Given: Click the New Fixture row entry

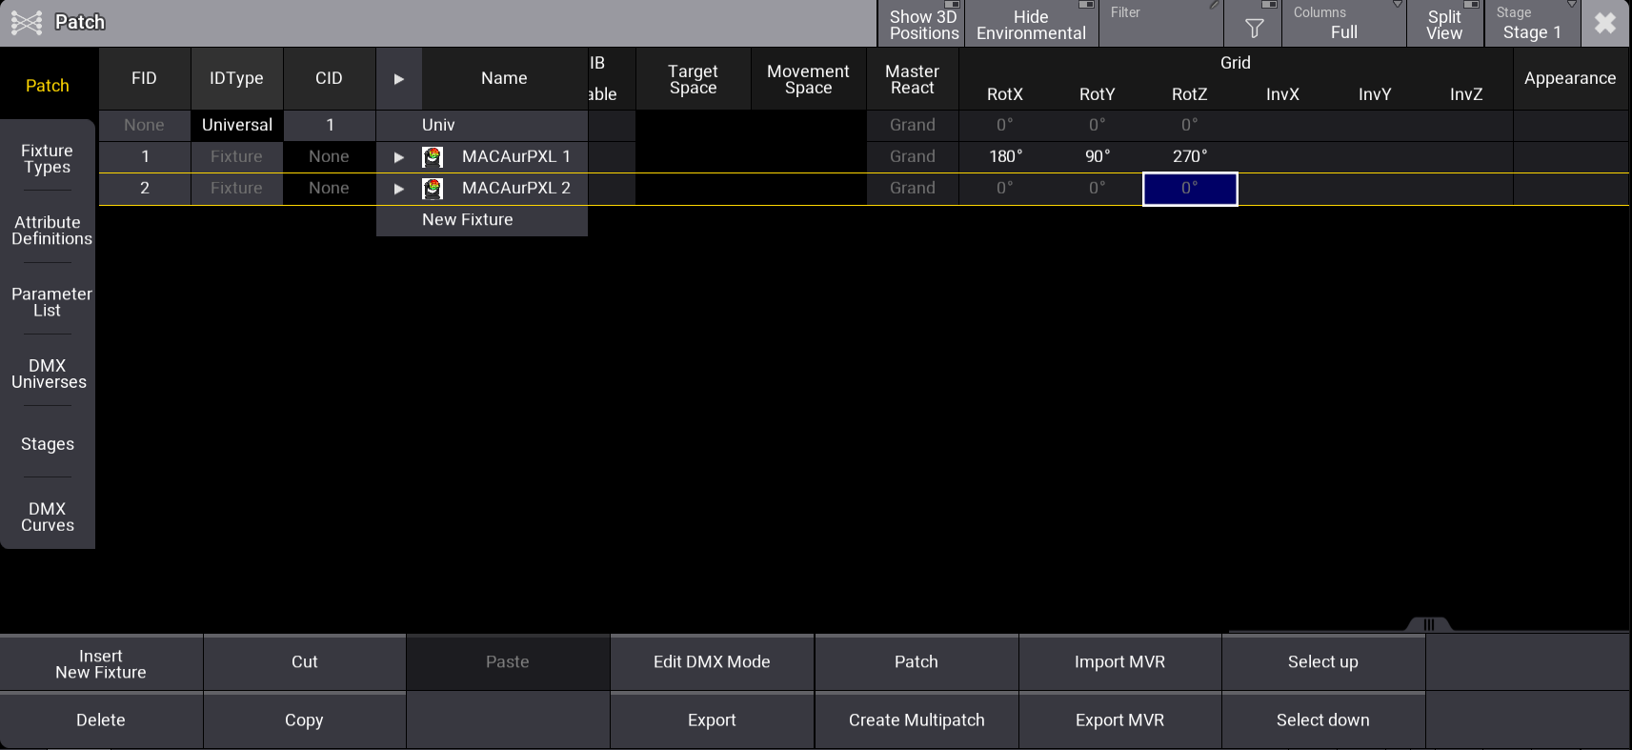Looking at the screenshot, I should [468, 220].
